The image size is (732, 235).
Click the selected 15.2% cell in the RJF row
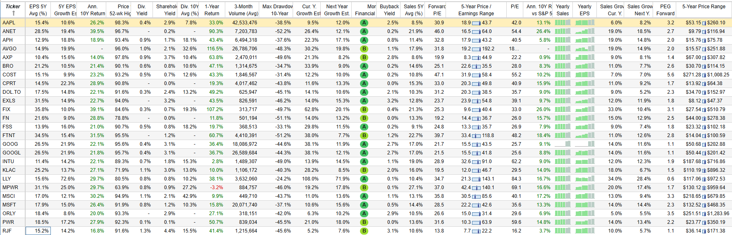click(x=38, y=231)
